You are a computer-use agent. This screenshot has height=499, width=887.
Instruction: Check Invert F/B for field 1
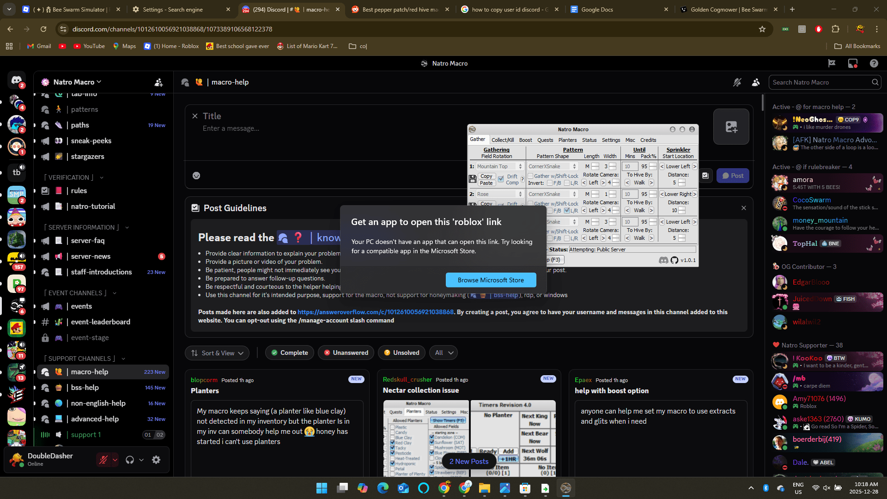click(550, 183)
